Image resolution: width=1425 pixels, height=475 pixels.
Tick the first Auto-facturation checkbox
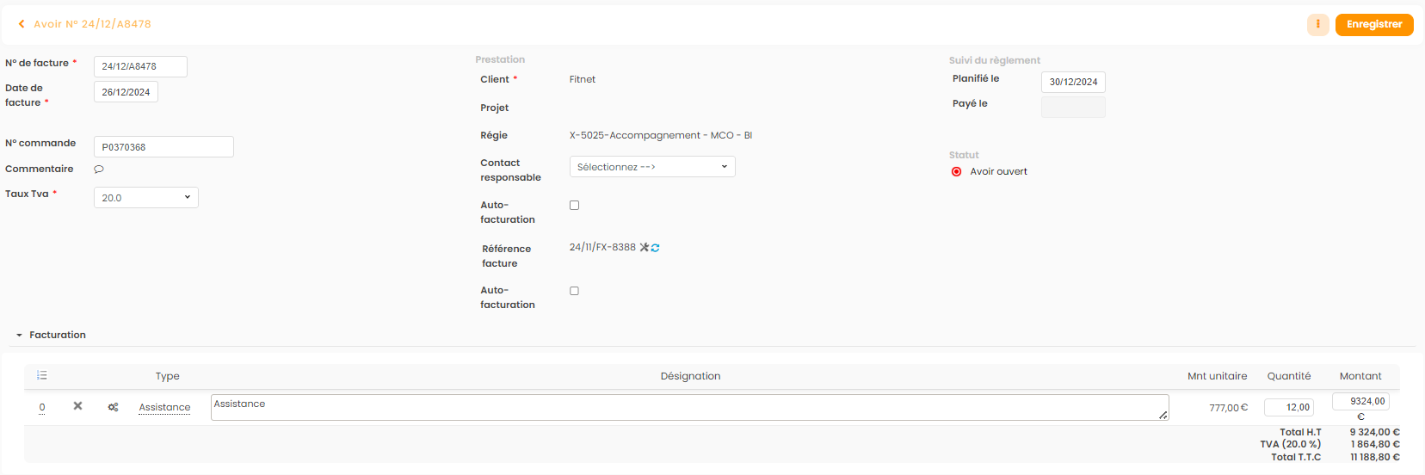tap(575, 206)
